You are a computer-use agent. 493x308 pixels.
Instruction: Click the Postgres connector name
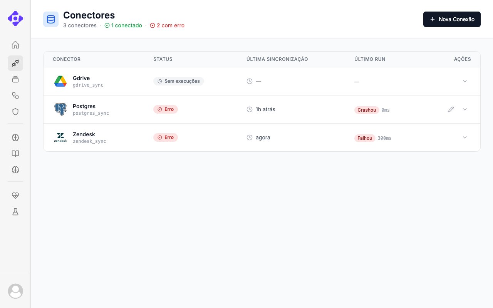coord(84,106)
